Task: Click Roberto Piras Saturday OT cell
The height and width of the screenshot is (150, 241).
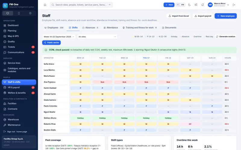Action: (x=190, y=124)
